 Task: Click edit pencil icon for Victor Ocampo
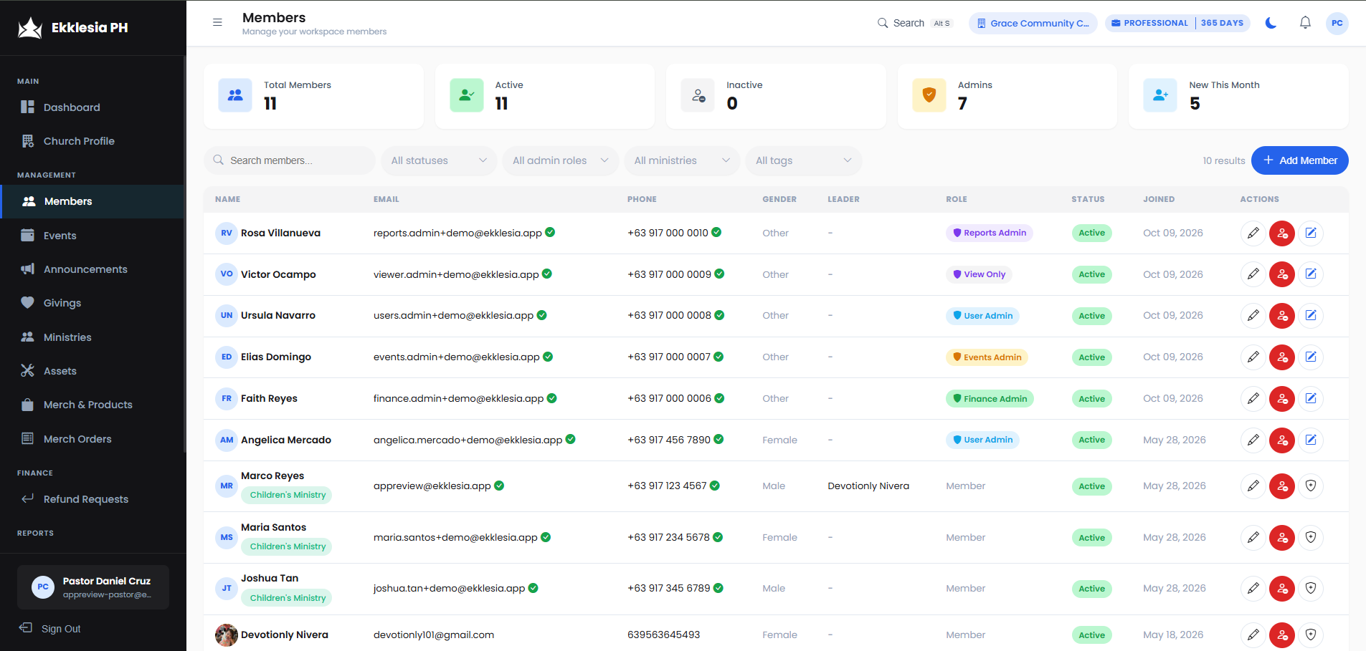pos(1253,274)
